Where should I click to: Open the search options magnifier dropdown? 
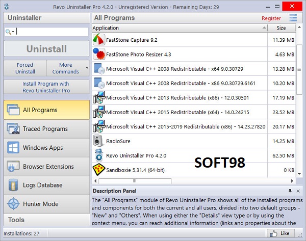point(10,32)
